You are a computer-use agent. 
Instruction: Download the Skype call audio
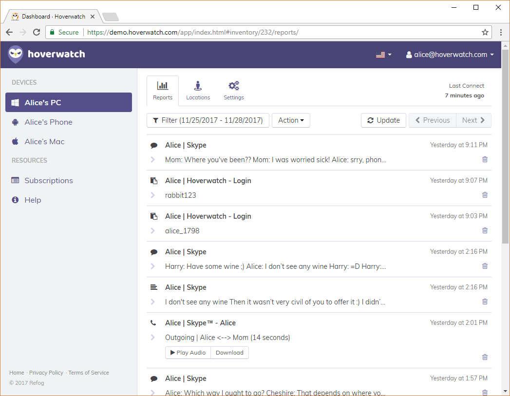point(229,353)
